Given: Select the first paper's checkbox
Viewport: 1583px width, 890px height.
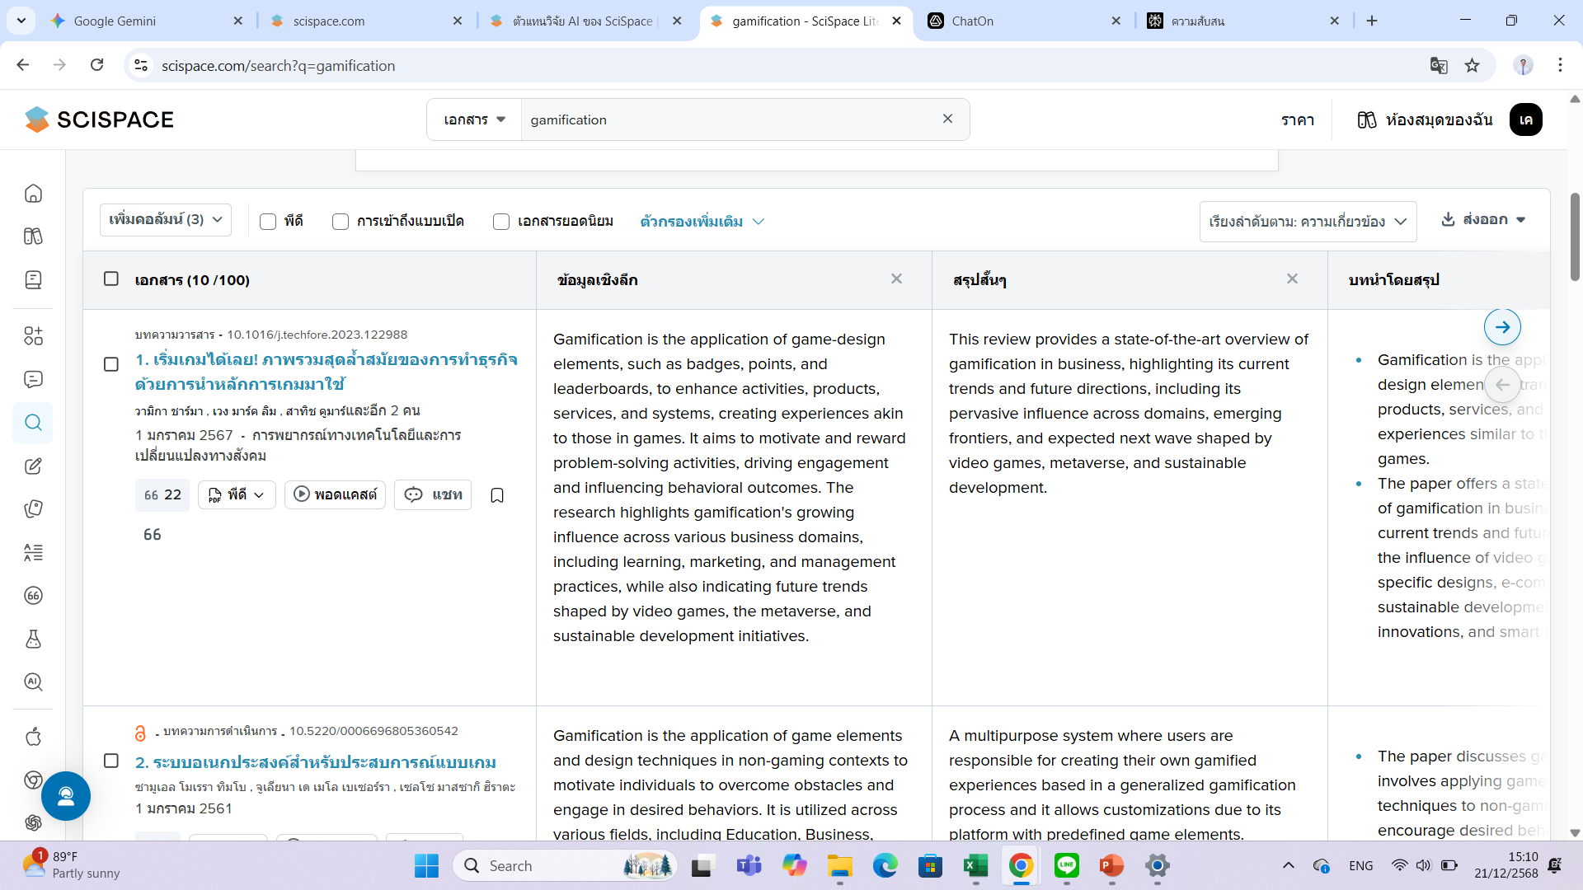Looking at the screenshot, I should click(x=111, y=364).
